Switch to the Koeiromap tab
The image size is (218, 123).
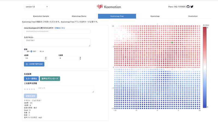pos(155,16)
